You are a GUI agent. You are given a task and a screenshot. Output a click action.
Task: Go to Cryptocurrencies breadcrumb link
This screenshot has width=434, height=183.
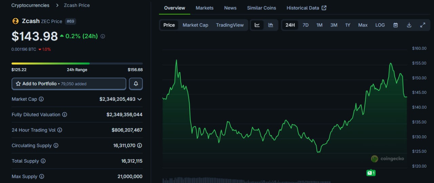tap(30, 5)
